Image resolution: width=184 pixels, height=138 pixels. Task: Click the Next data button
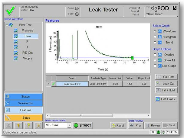[170, 126]
